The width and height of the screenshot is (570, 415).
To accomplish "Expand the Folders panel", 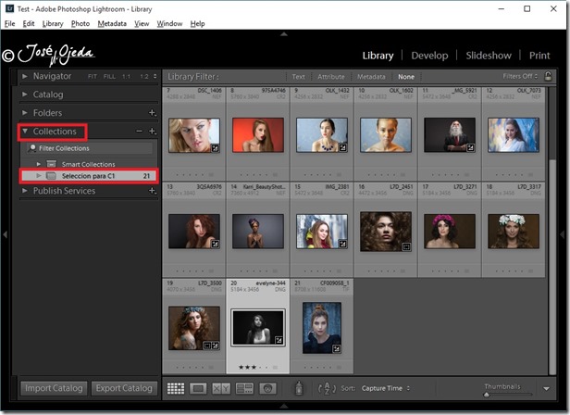I will tap(25, 113).
